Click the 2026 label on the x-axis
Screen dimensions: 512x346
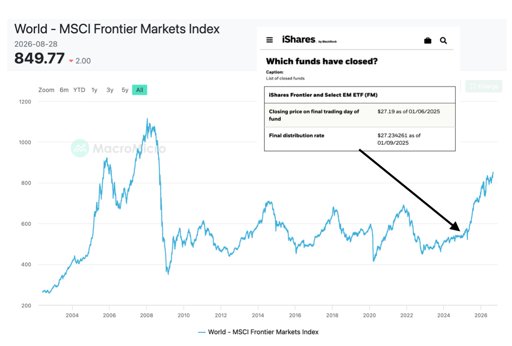coord(480,314)
